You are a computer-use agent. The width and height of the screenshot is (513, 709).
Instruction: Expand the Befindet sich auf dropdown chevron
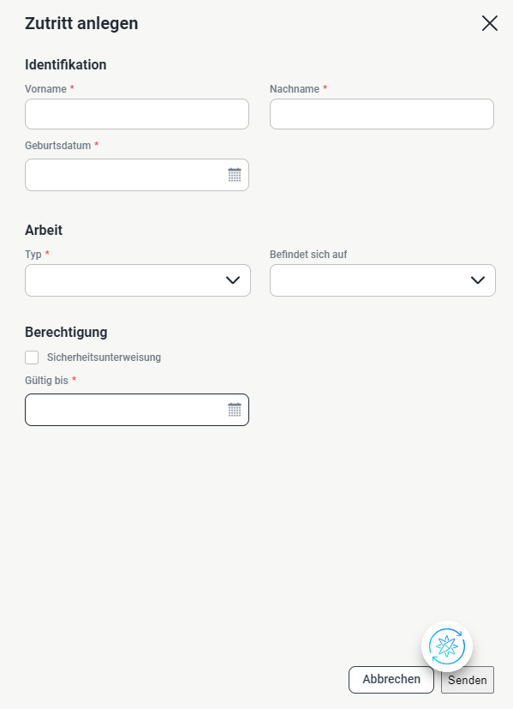tap(477, 279)
